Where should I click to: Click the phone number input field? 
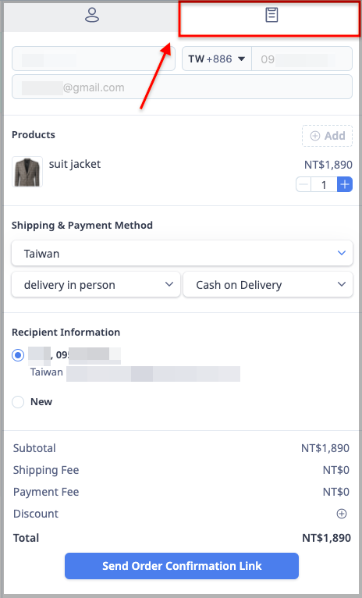click(302, 59)
